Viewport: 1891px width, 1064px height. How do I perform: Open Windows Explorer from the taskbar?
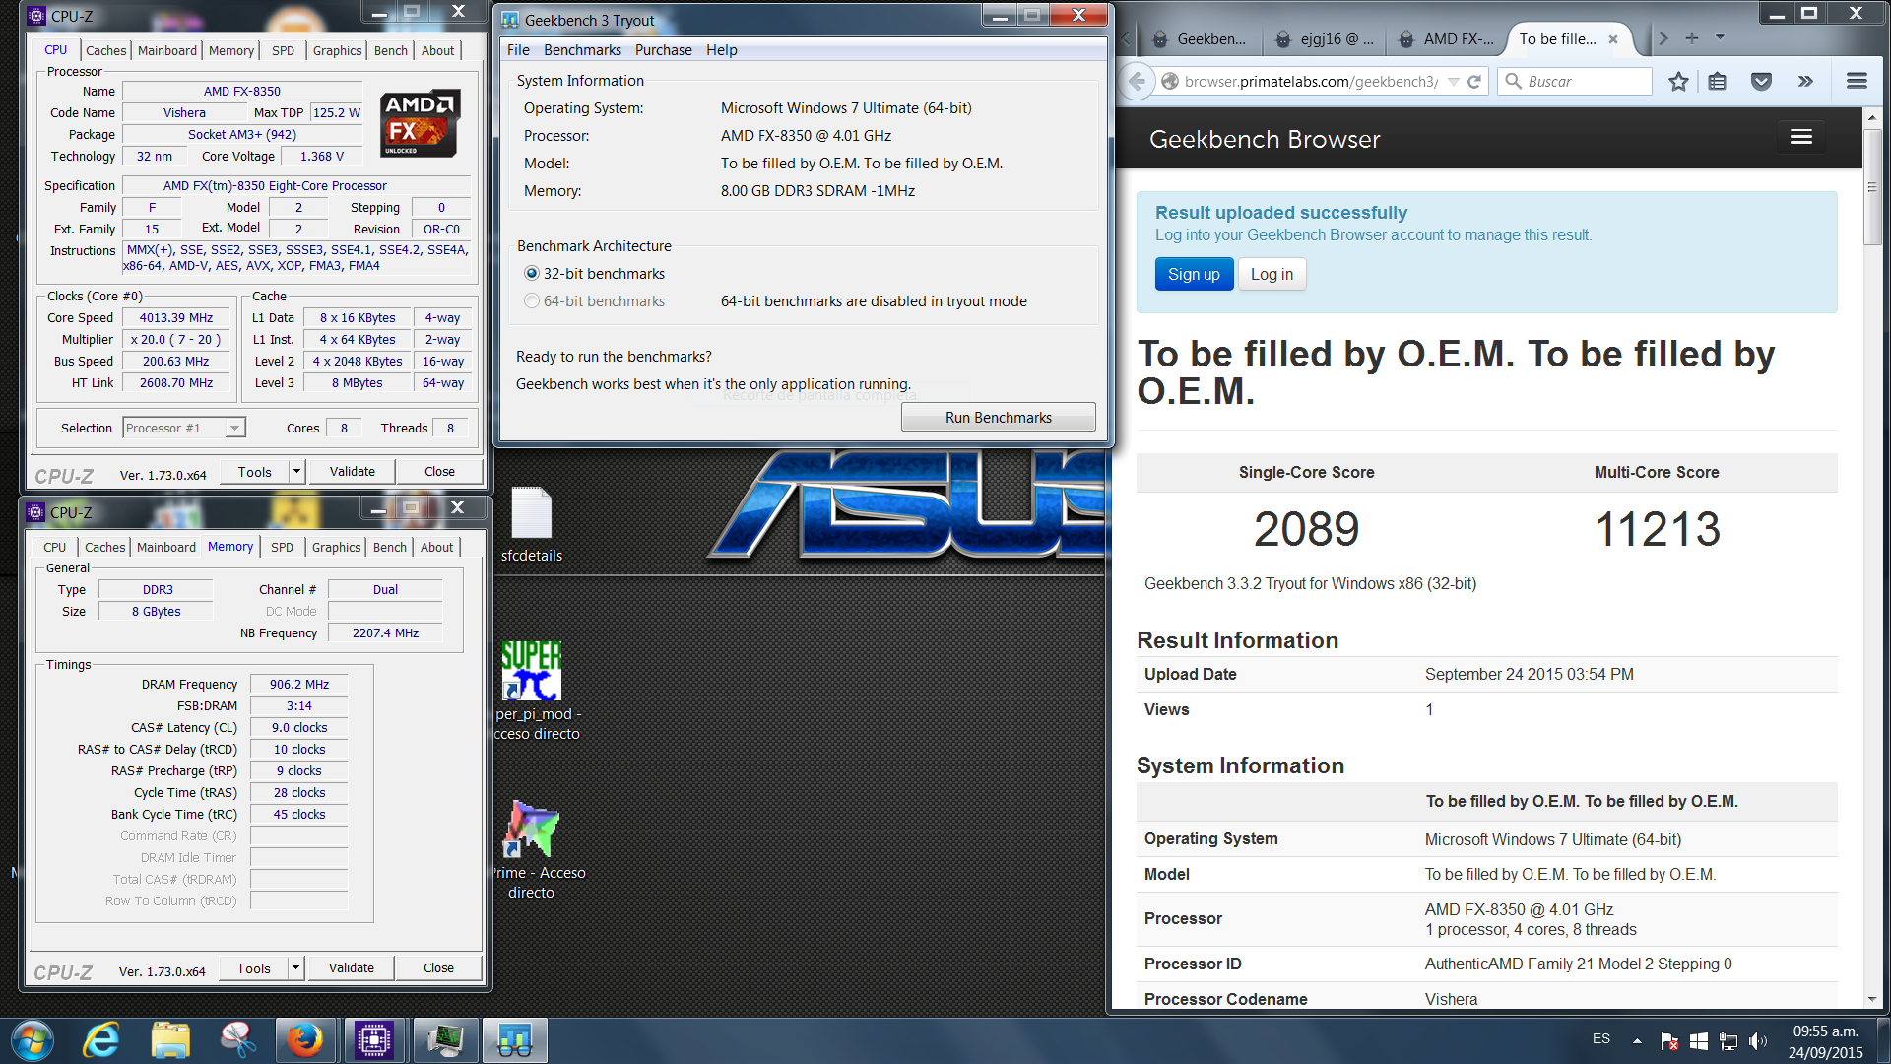click(170, 1040)
